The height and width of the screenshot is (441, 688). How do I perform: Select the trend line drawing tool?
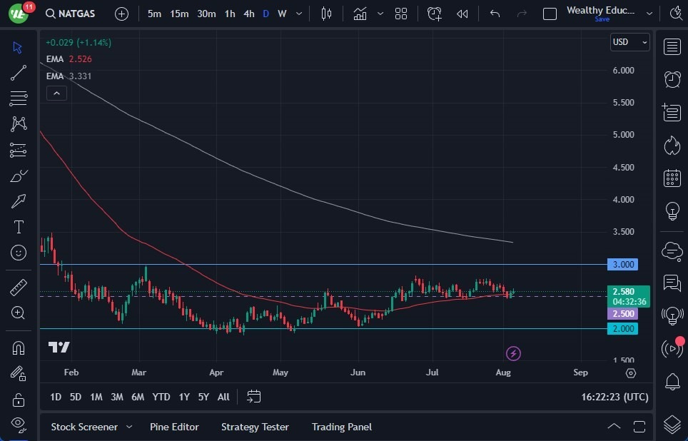click(x=18, y=73)
